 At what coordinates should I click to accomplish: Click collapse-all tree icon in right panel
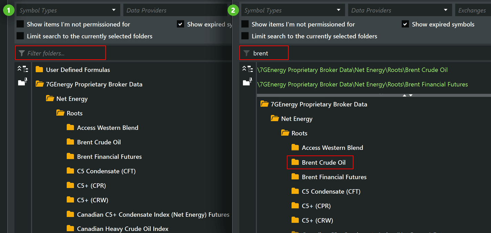(248, 69)
